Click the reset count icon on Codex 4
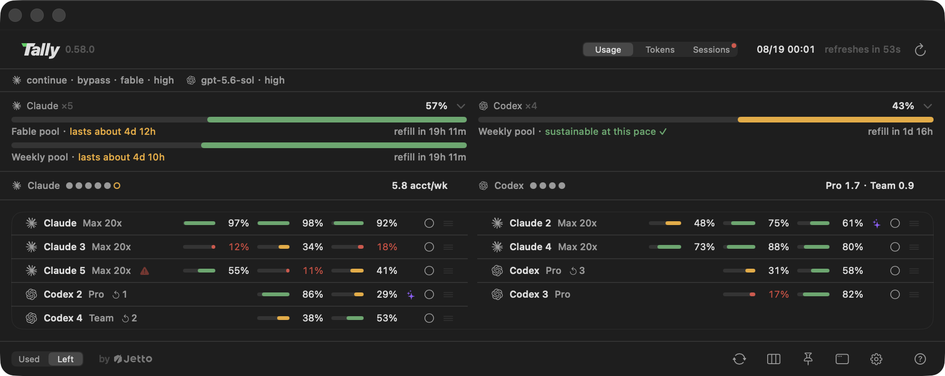The width and height of the screenshot is (945, 376). [x=125, y=319]
